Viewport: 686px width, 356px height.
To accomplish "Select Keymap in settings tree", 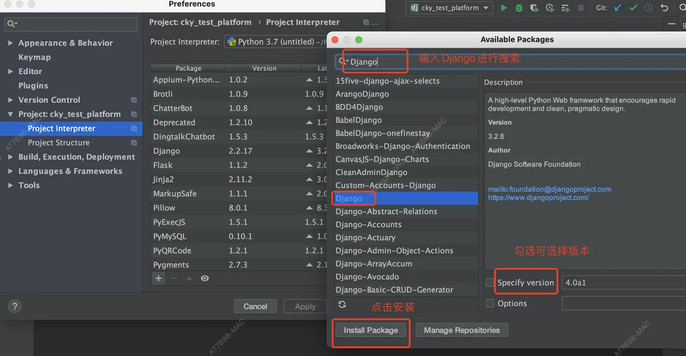I will point(34,57).
